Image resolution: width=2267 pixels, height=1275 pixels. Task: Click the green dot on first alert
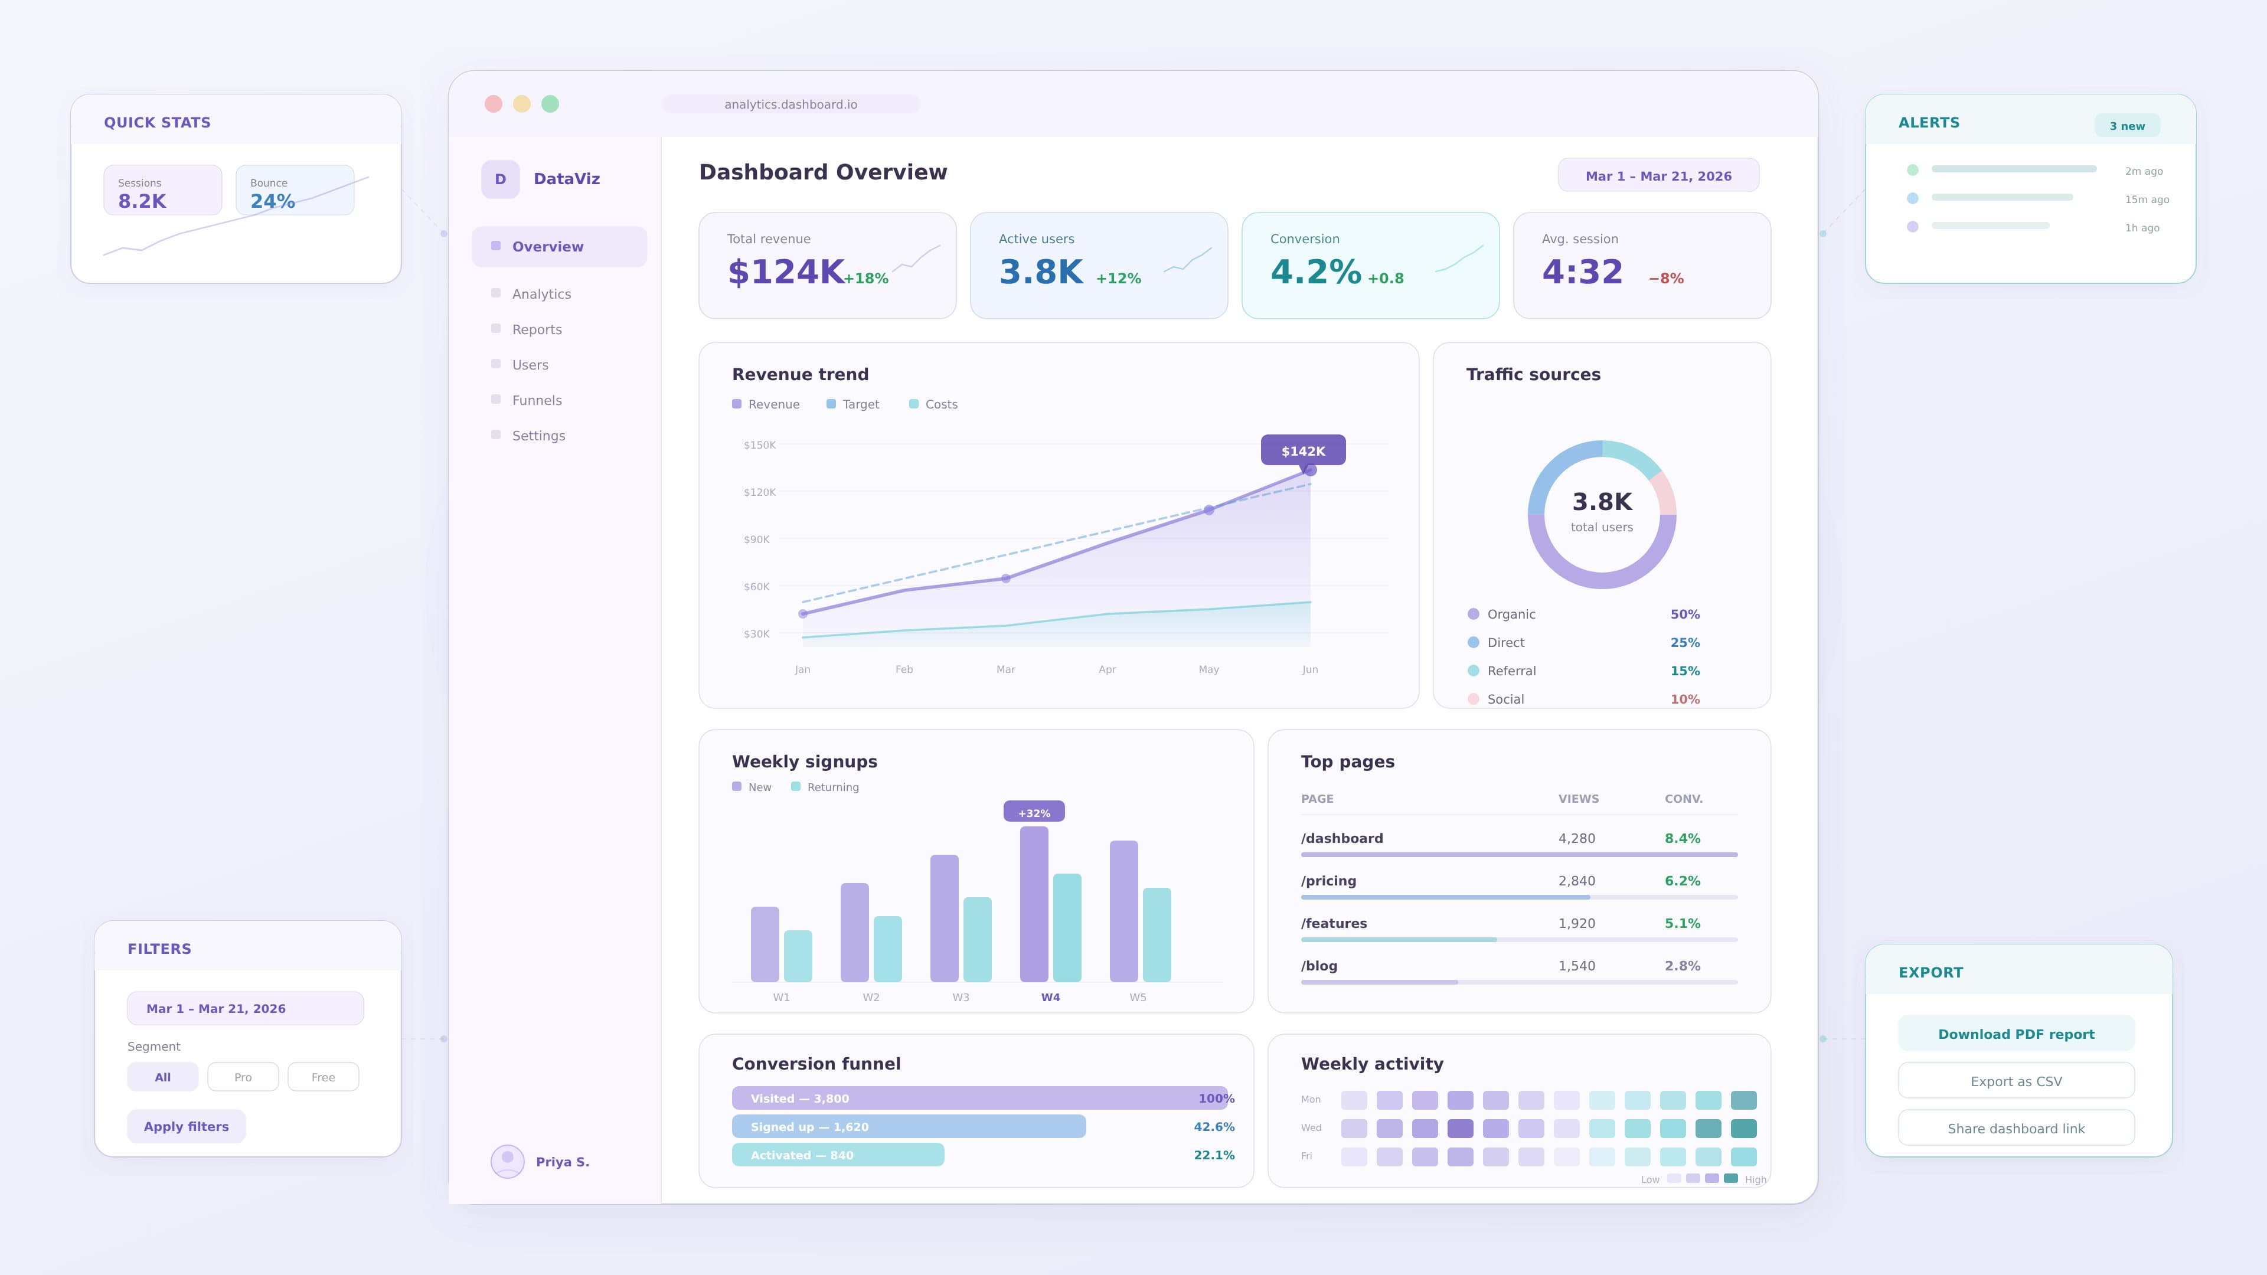(x=1912, y=170)
